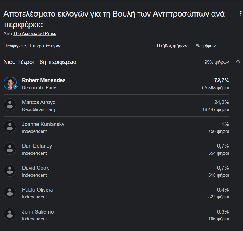The image size is (243, 231).
Task: Click the Επικρατέστερος column header
Action: [x=45, y=46]
